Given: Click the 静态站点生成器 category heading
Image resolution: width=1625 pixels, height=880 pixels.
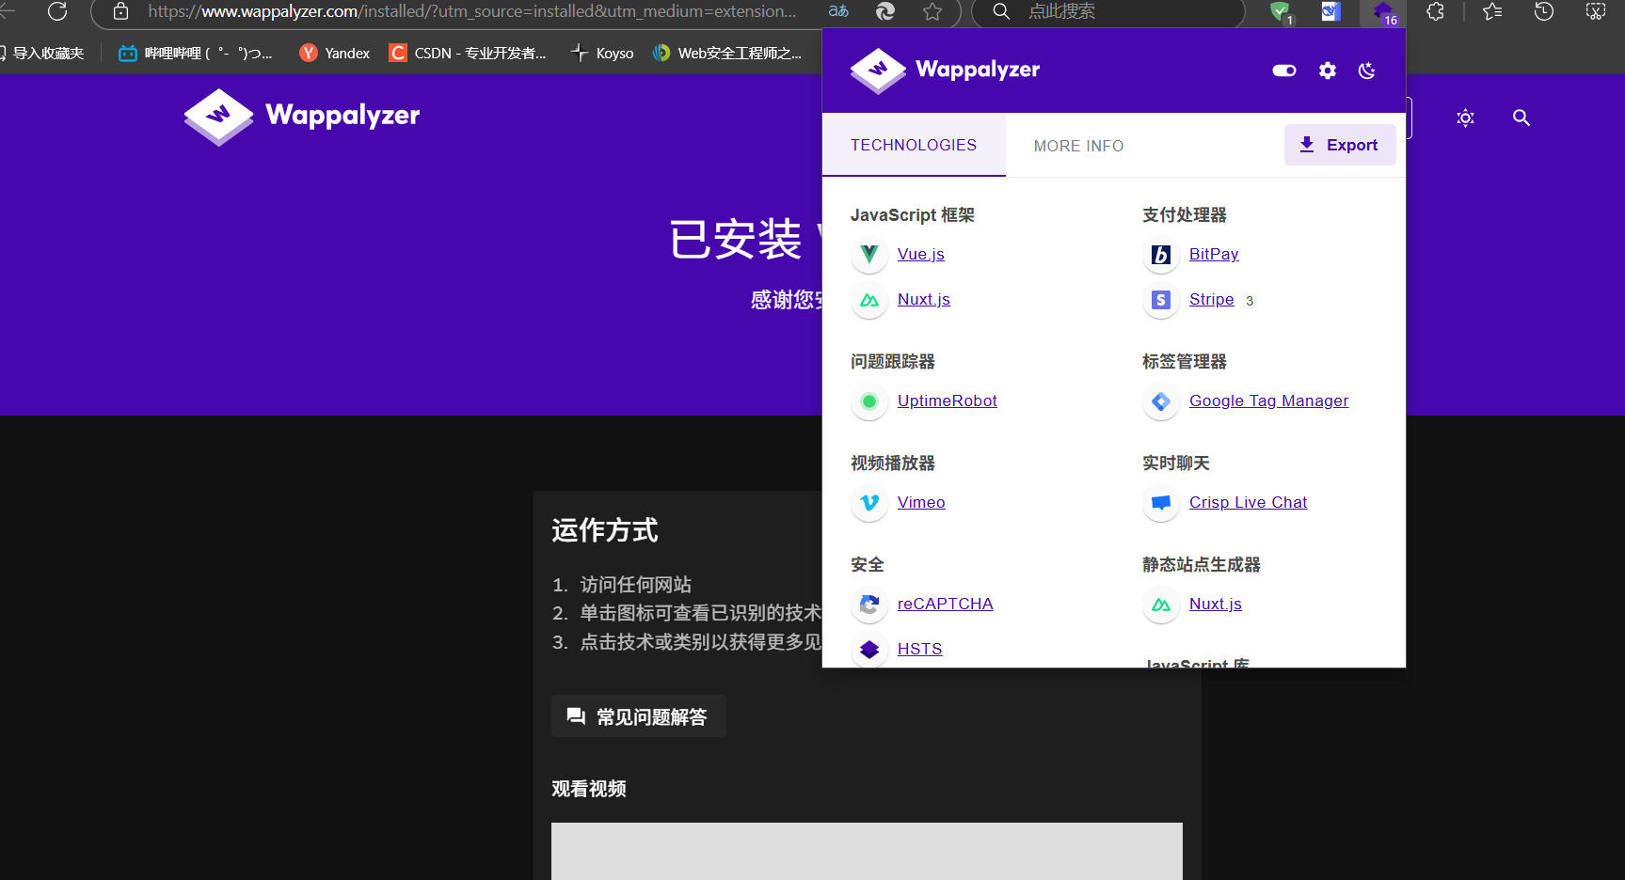Looking at the screenshot, I should pyautogui.click(x=1201, y=565).
